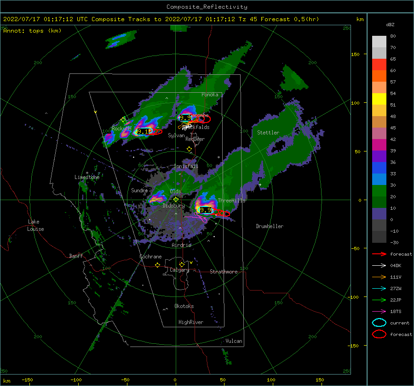
Task: Click the red forecast arrow in legend
Action: coord(379,254)
